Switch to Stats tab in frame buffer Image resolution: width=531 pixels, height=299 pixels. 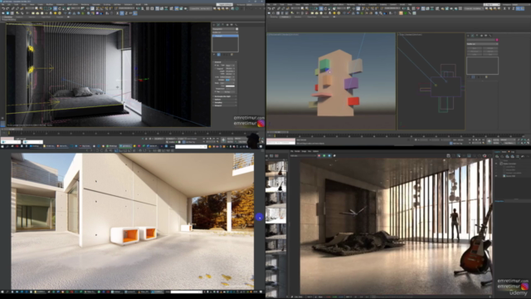pyautogui.click(x=504, y=152)
